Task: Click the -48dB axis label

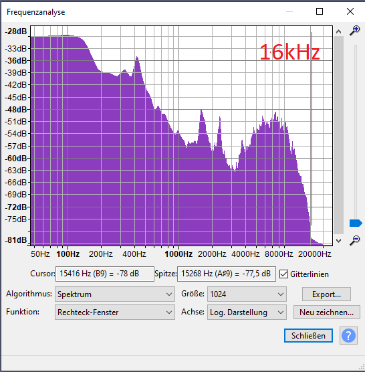Action: [x=16, y=110]
